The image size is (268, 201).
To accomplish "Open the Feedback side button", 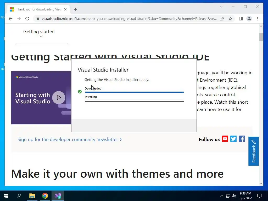I will coord(253,151).
